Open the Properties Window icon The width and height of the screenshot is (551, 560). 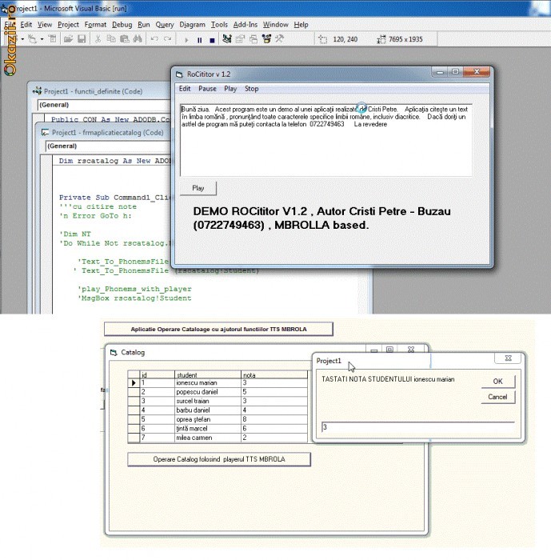point(240,38)
